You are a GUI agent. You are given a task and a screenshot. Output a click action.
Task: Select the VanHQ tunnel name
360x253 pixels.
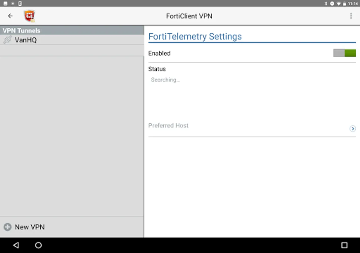26,40
